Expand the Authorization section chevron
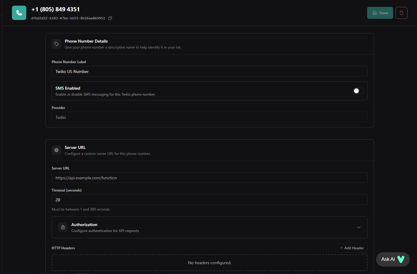The width and height of the screenshot is (417, 274). [358, 227]
